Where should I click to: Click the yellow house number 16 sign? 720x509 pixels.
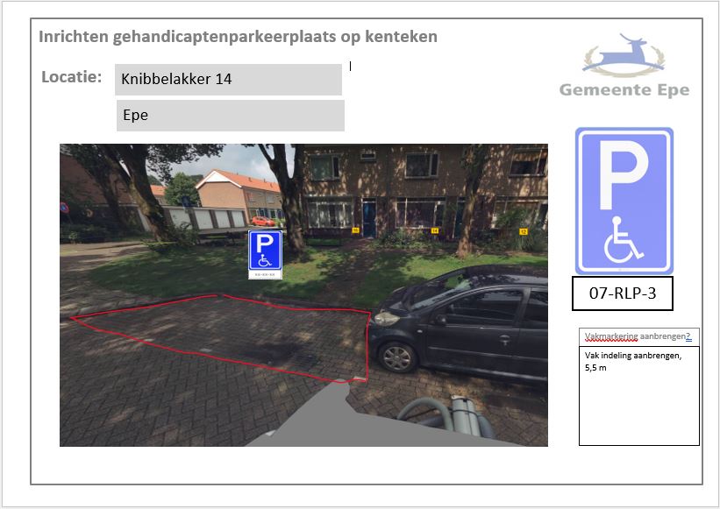355,230
